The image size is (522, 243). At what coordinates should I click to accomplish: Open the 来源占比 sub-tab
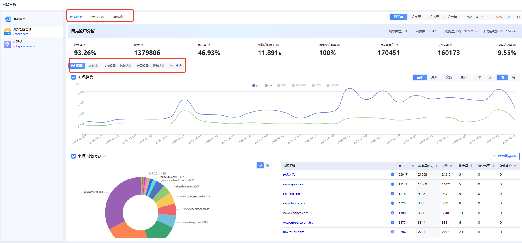click(x=93, y=66)
